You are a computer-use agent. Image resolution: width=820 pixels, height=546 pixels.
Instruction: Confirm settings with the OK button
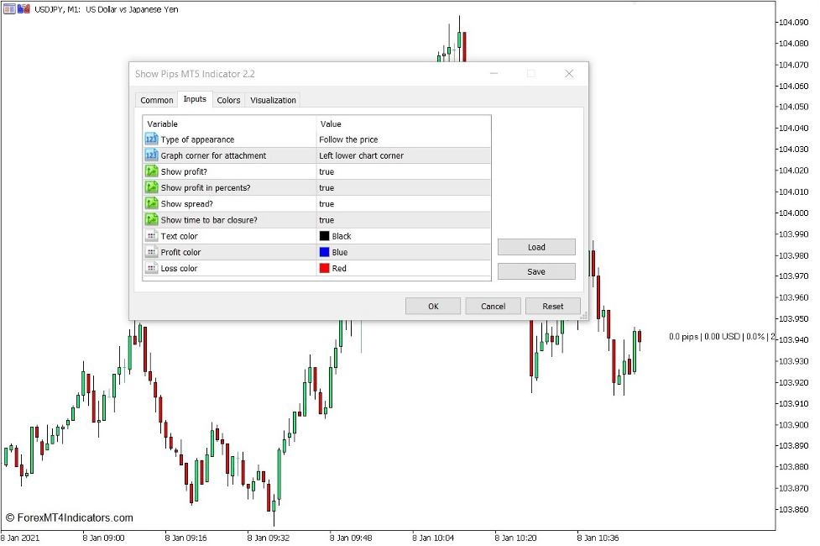432,306
